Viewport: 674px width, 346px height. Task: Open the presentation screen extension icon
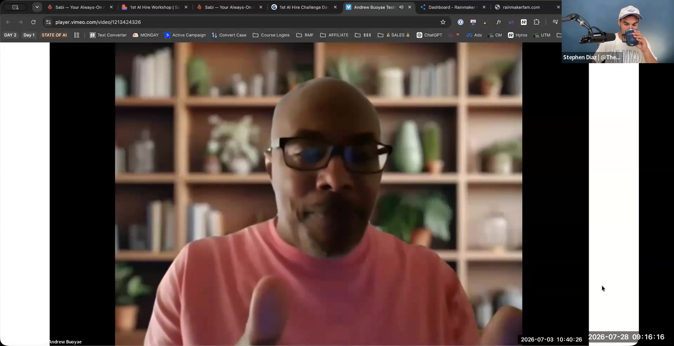473,22
